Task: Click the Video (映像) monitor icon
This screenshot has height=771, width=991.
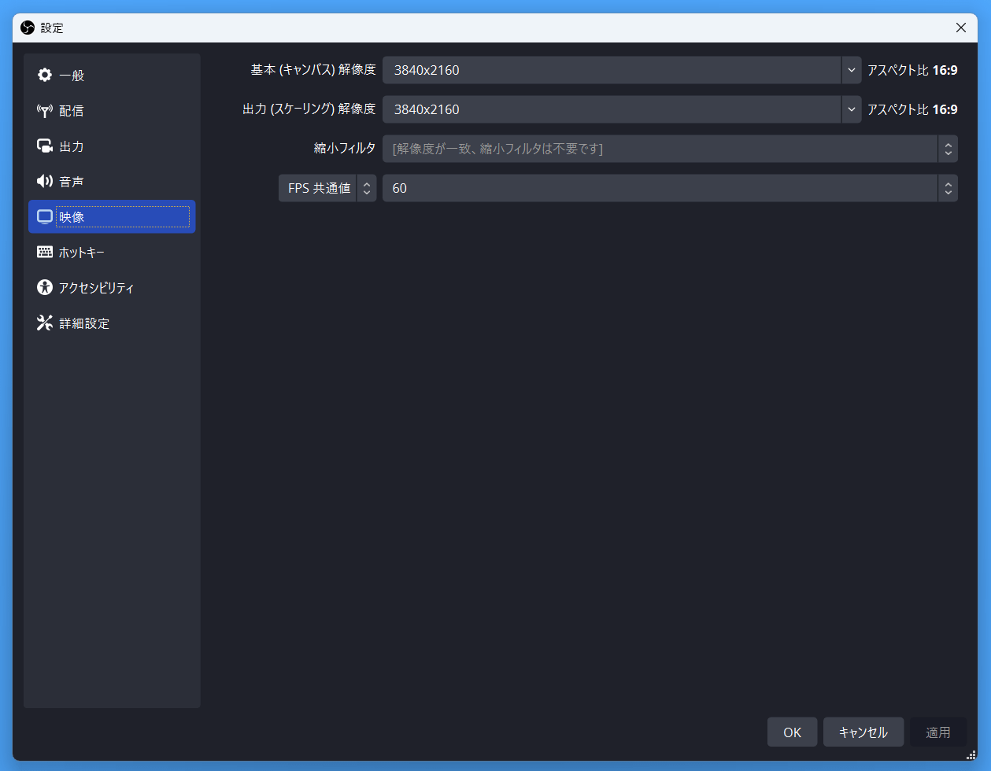Action: [x=45, y=217]
